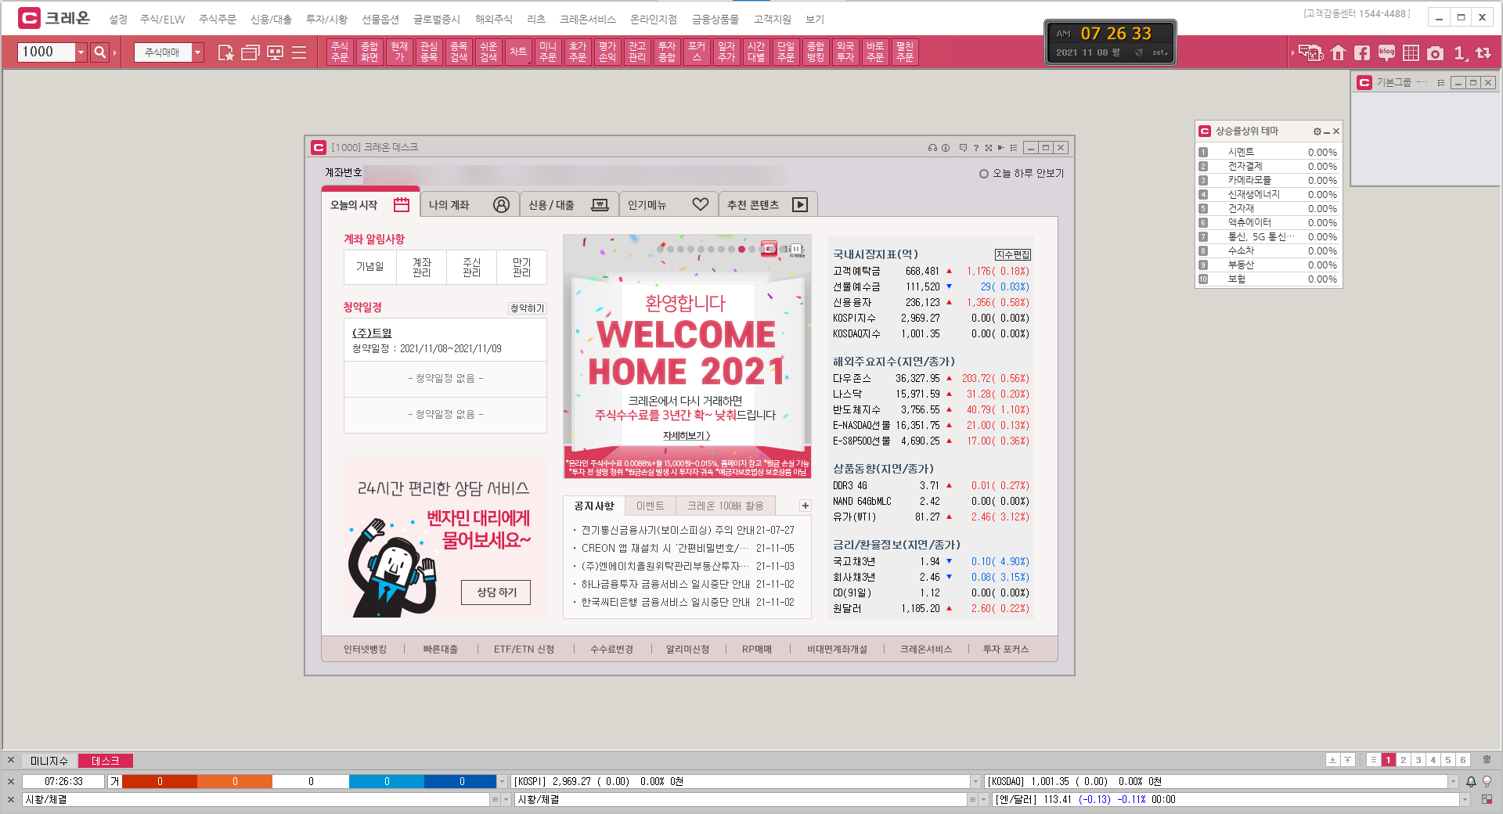Click the 시멘트 row in 상승률상위 테마
Viewport: 1503px width, 814px height.
[x=1269, y=152]
